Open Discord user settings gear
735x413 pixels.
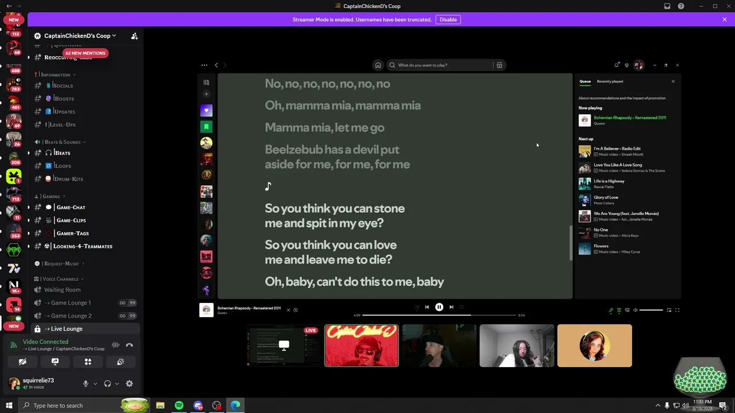coord(129,384)
